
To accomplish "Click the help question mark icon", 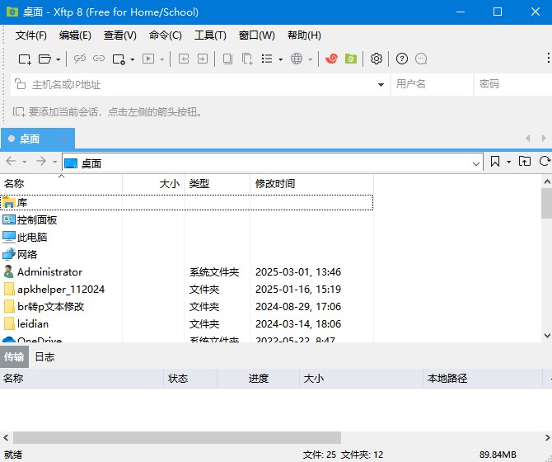I will coord(402,59).
